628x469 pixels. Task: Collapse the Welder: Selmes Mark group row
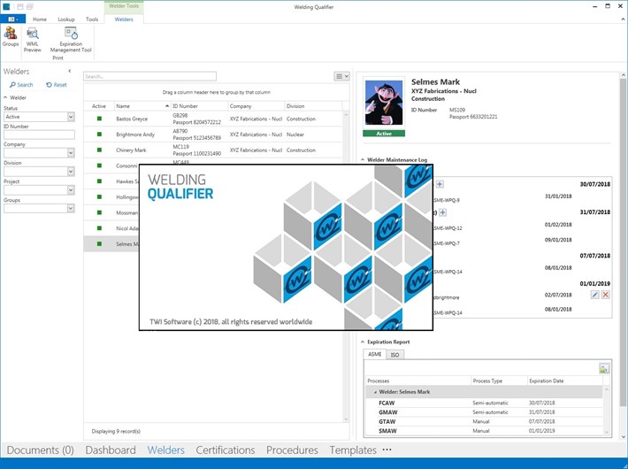click(x=375, y=392)
